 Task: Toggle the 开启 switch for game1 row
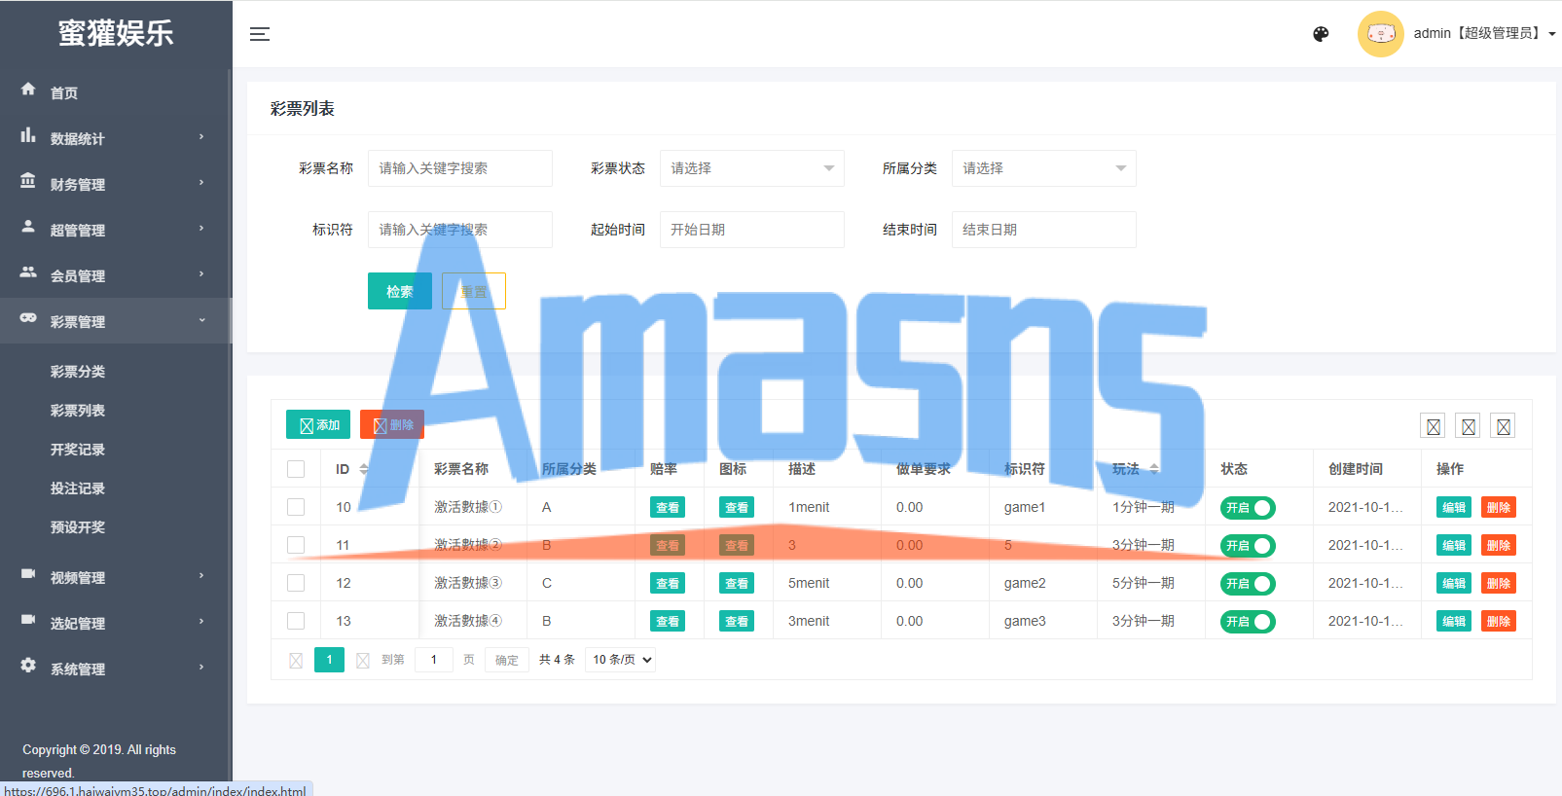click(x=1248, y=508)
